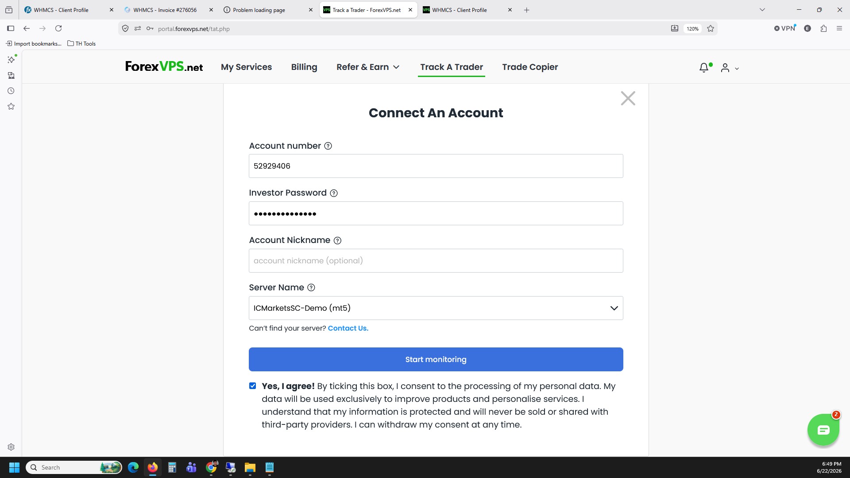The width and height of the screenshot is (850, 478).
Task: Open taskbar clock and date
Action: click(x=829, y=467)
